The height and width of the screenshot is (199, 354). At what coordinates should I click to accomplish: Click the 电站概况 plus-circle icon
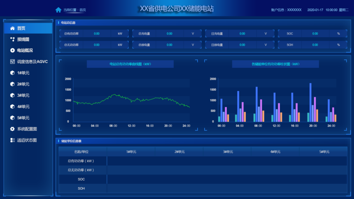tap(12, 51)
